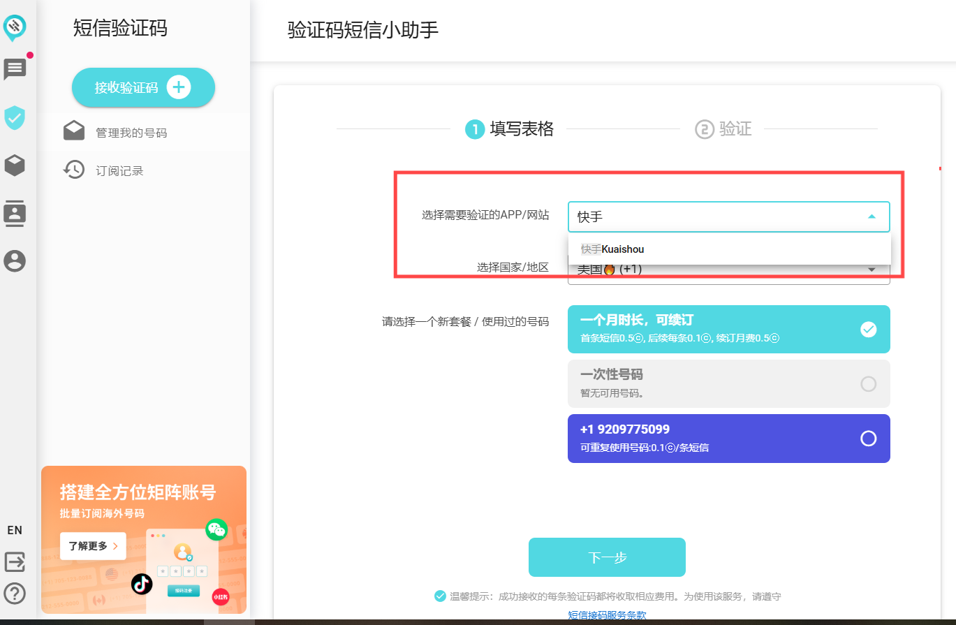
Task: Open the help question mark icon
Action: 15,593
